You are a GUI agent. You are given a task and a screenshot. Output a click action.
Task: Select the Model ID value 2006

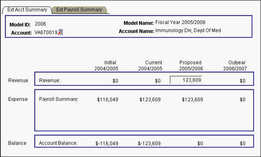pyautogui.click(x=40, y=24)
